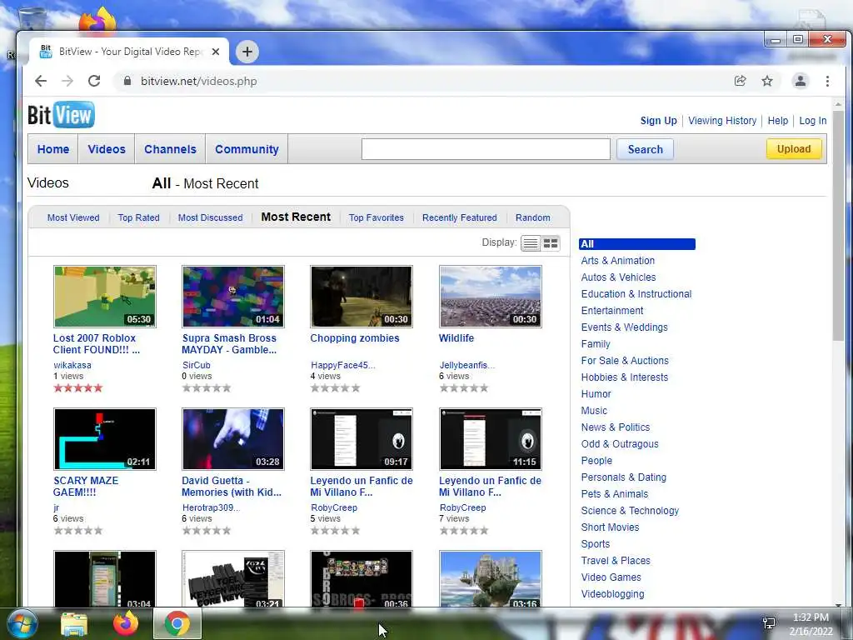Click the page vertical scrollbar
This screenshot has width=853, height=640.
point(838,224)
